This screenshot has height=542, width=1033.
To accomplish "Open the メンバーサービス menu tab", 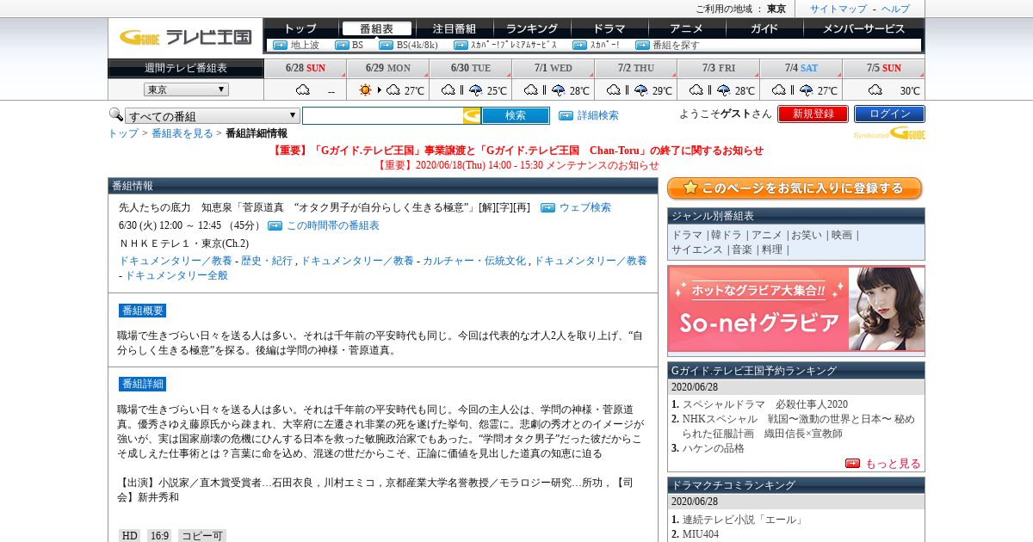I will pyautogui.click(x=863, y=28).
